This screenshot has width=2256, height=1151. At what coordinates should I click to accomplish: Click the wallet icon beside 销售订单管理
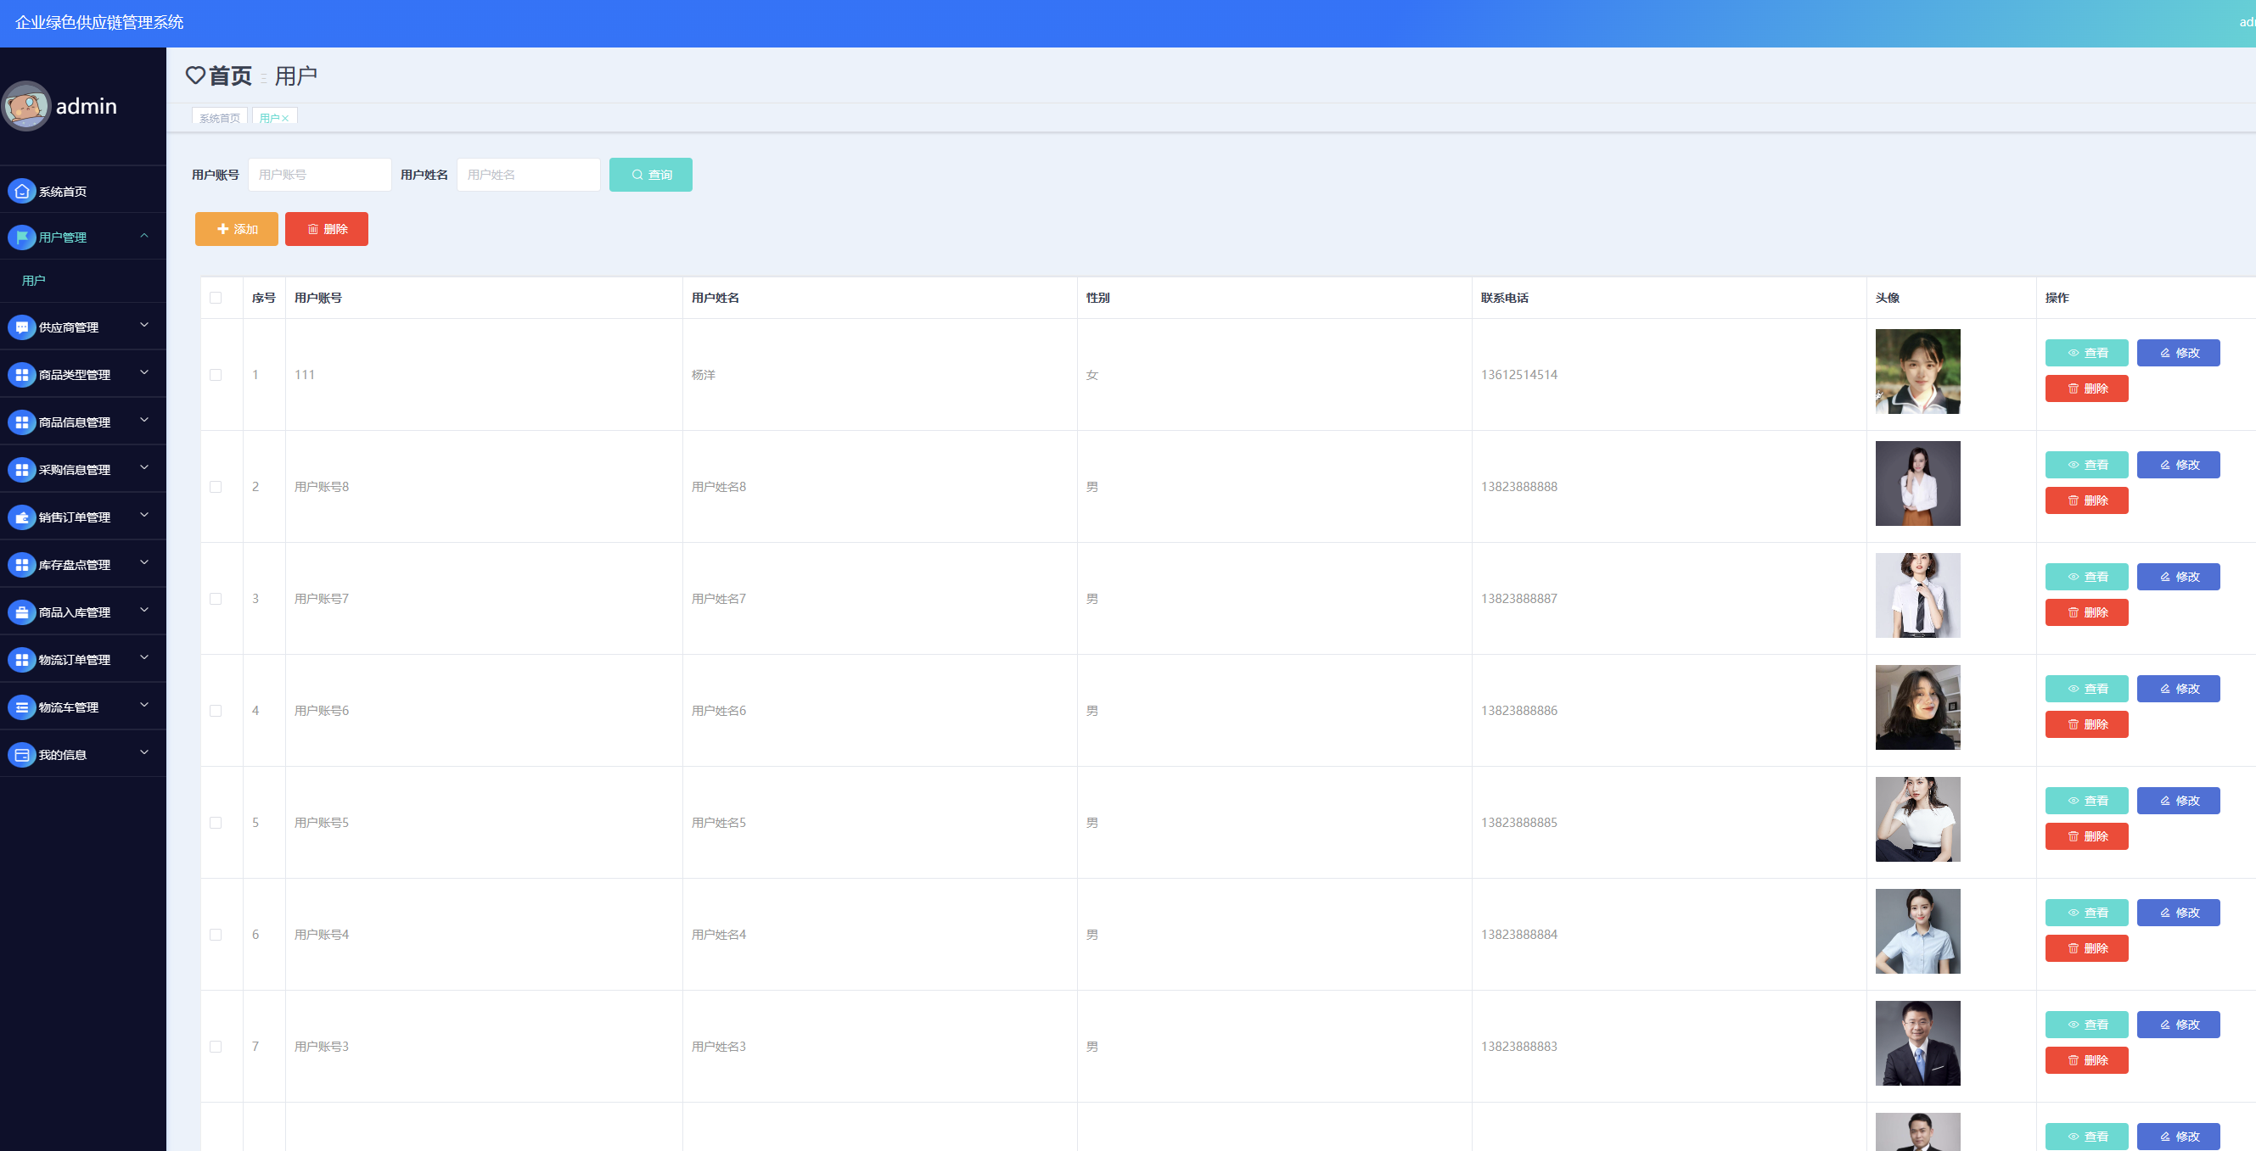(x=22, y=517)
